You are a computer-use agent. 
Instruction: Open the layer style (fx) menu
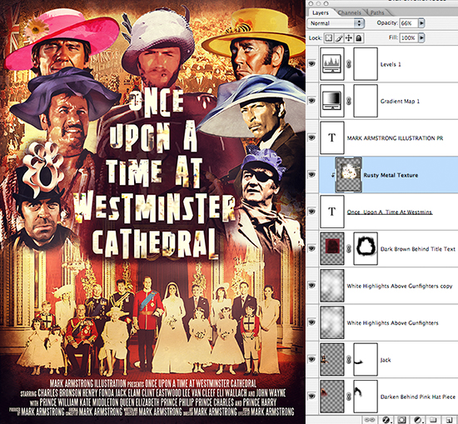coord(386,420)
